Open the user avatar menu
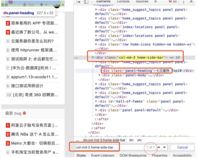The image size is (198, 158). click(x=58, y=5)
